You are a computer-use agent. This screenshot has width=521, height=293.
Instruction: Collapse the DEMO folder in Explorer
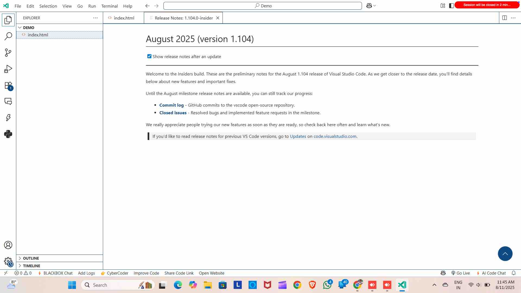(20, 27)
